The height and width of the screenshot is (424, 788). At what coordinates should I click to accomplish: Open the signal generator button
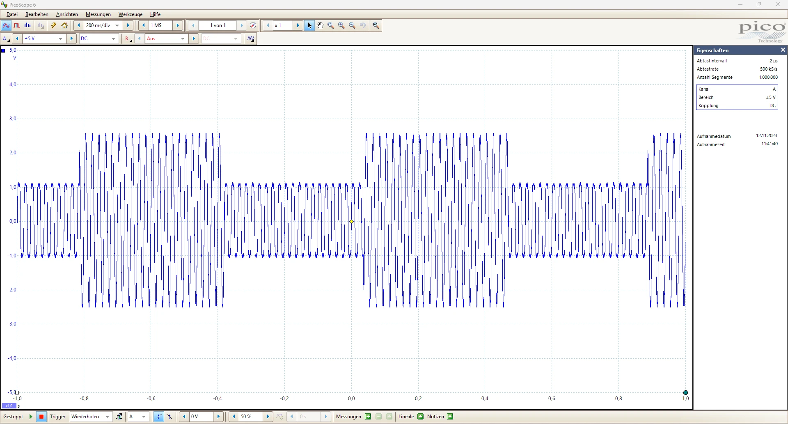(251, 39)
